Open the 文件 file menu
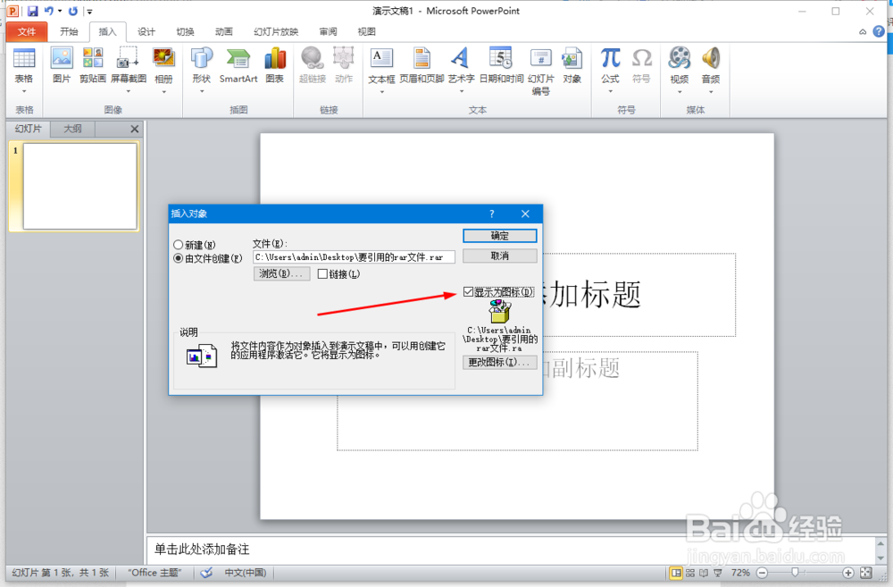The width and height of the screenshot is (893, 587). pos(26,32)
